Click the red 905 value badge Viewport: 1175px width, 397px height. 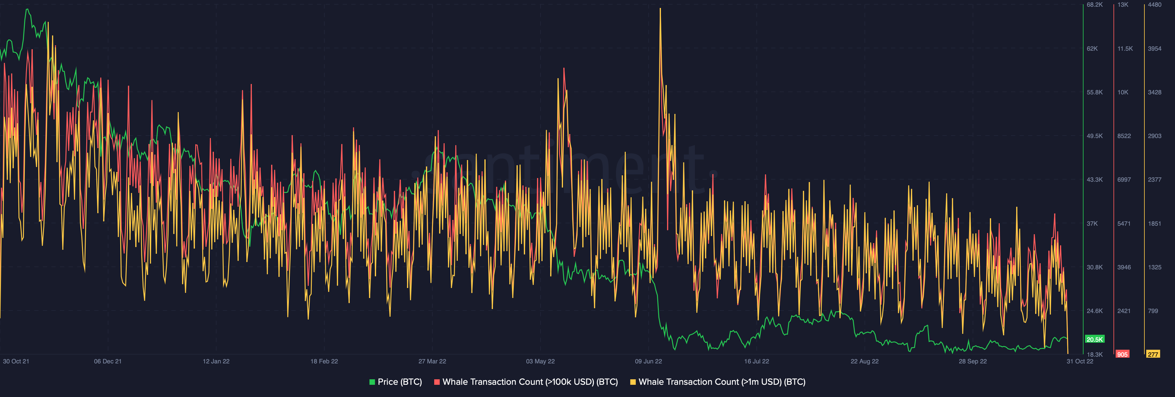1122,354
